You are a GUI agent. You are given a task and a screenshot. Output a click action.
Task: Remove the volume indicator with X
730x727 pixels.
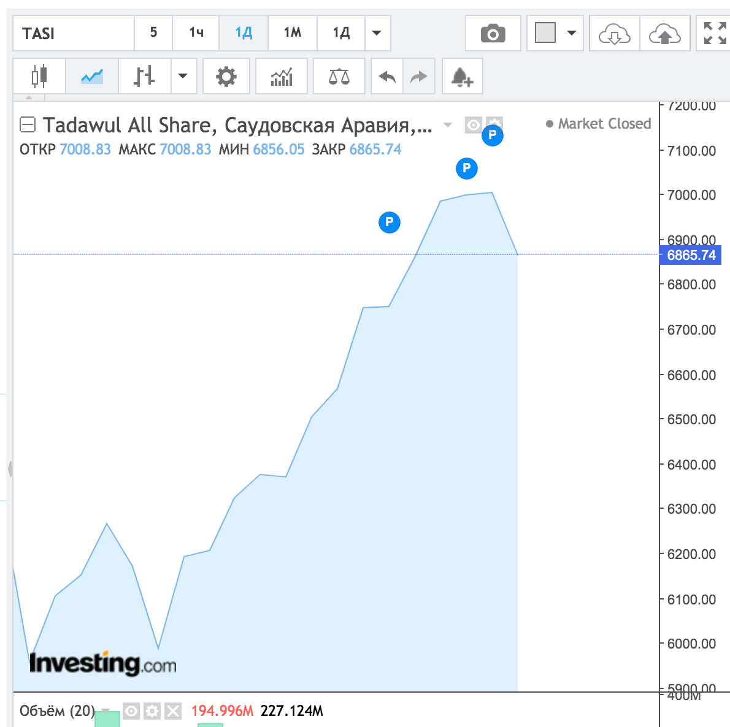pyautogui.click(x=173, y=710)
